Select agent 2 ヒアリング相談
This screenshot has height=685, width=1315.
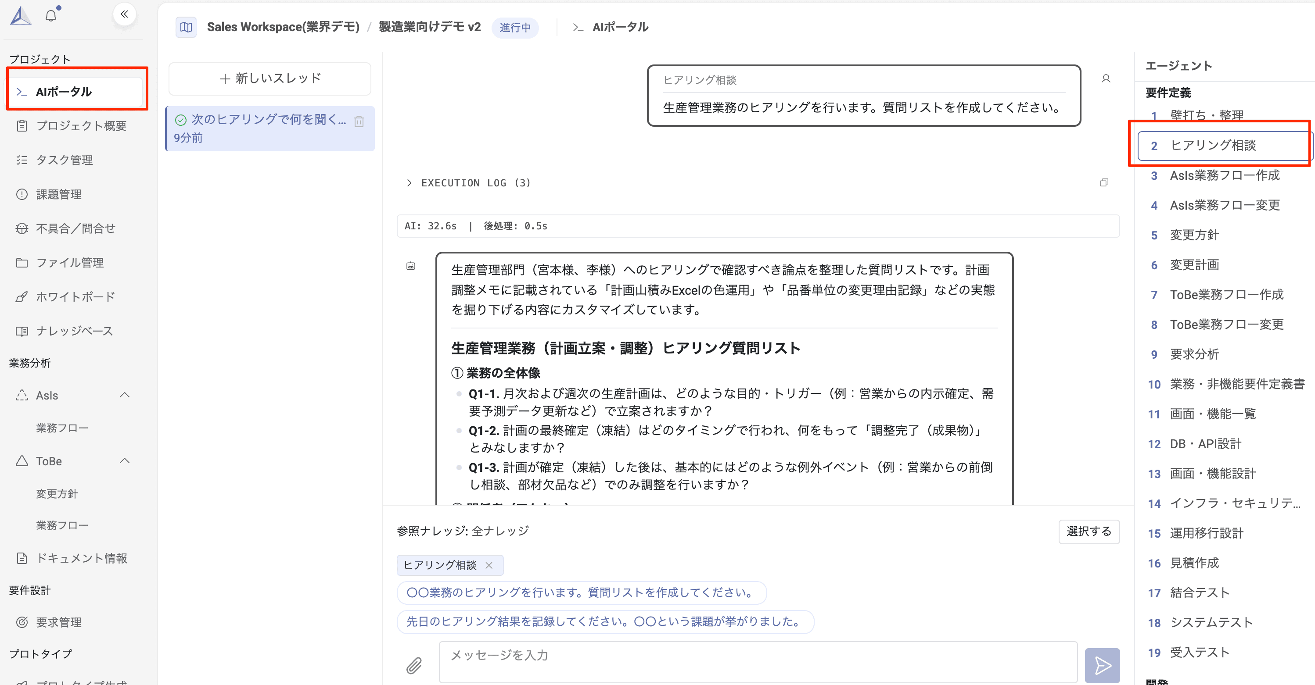point(1225,146)
